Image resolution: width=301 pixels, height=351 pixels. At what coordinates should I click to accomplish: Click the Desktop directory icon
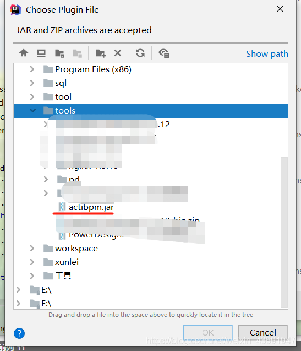(x=41, y=53)
